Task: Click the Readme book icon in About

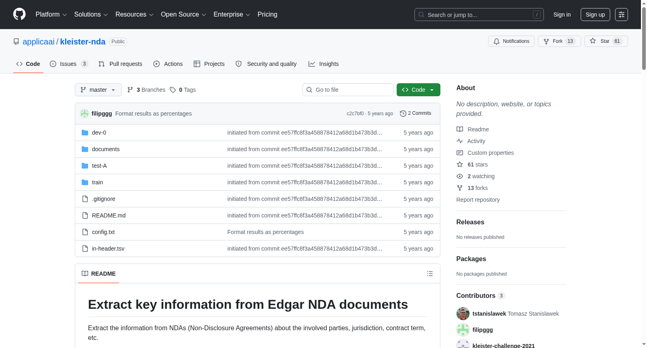Action: (460, 129)
